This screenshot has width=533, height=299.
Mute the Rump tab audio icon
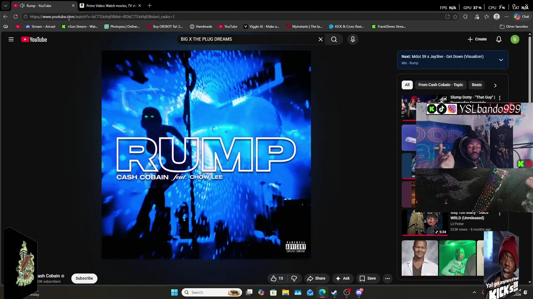(x=22, y=6)
